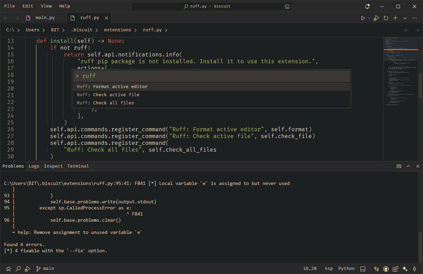Open the GitHub icon in the status bar
The image size is (423, 274).
pos(386,269)
